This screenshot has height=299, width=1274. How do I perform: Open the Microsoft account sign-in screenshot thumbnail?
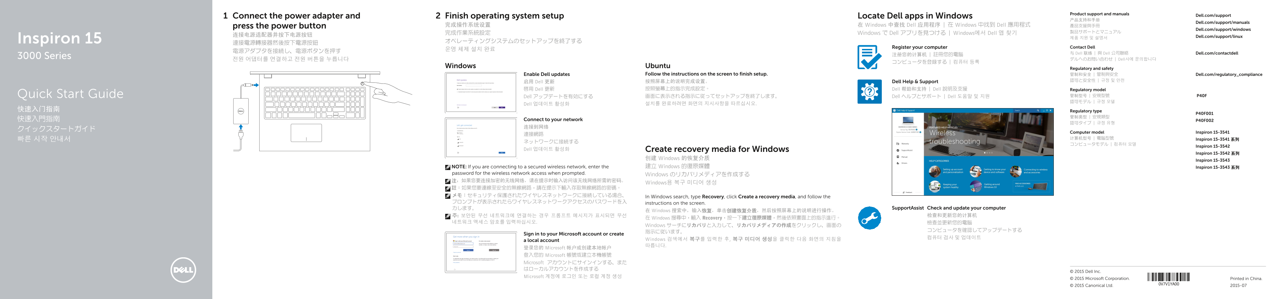[x=481, y=252]
